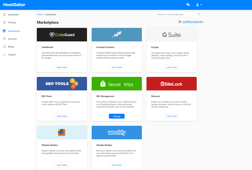The image size is (252, 170).
Task: Click the weebly banner logo
Action: pos(117,132)
